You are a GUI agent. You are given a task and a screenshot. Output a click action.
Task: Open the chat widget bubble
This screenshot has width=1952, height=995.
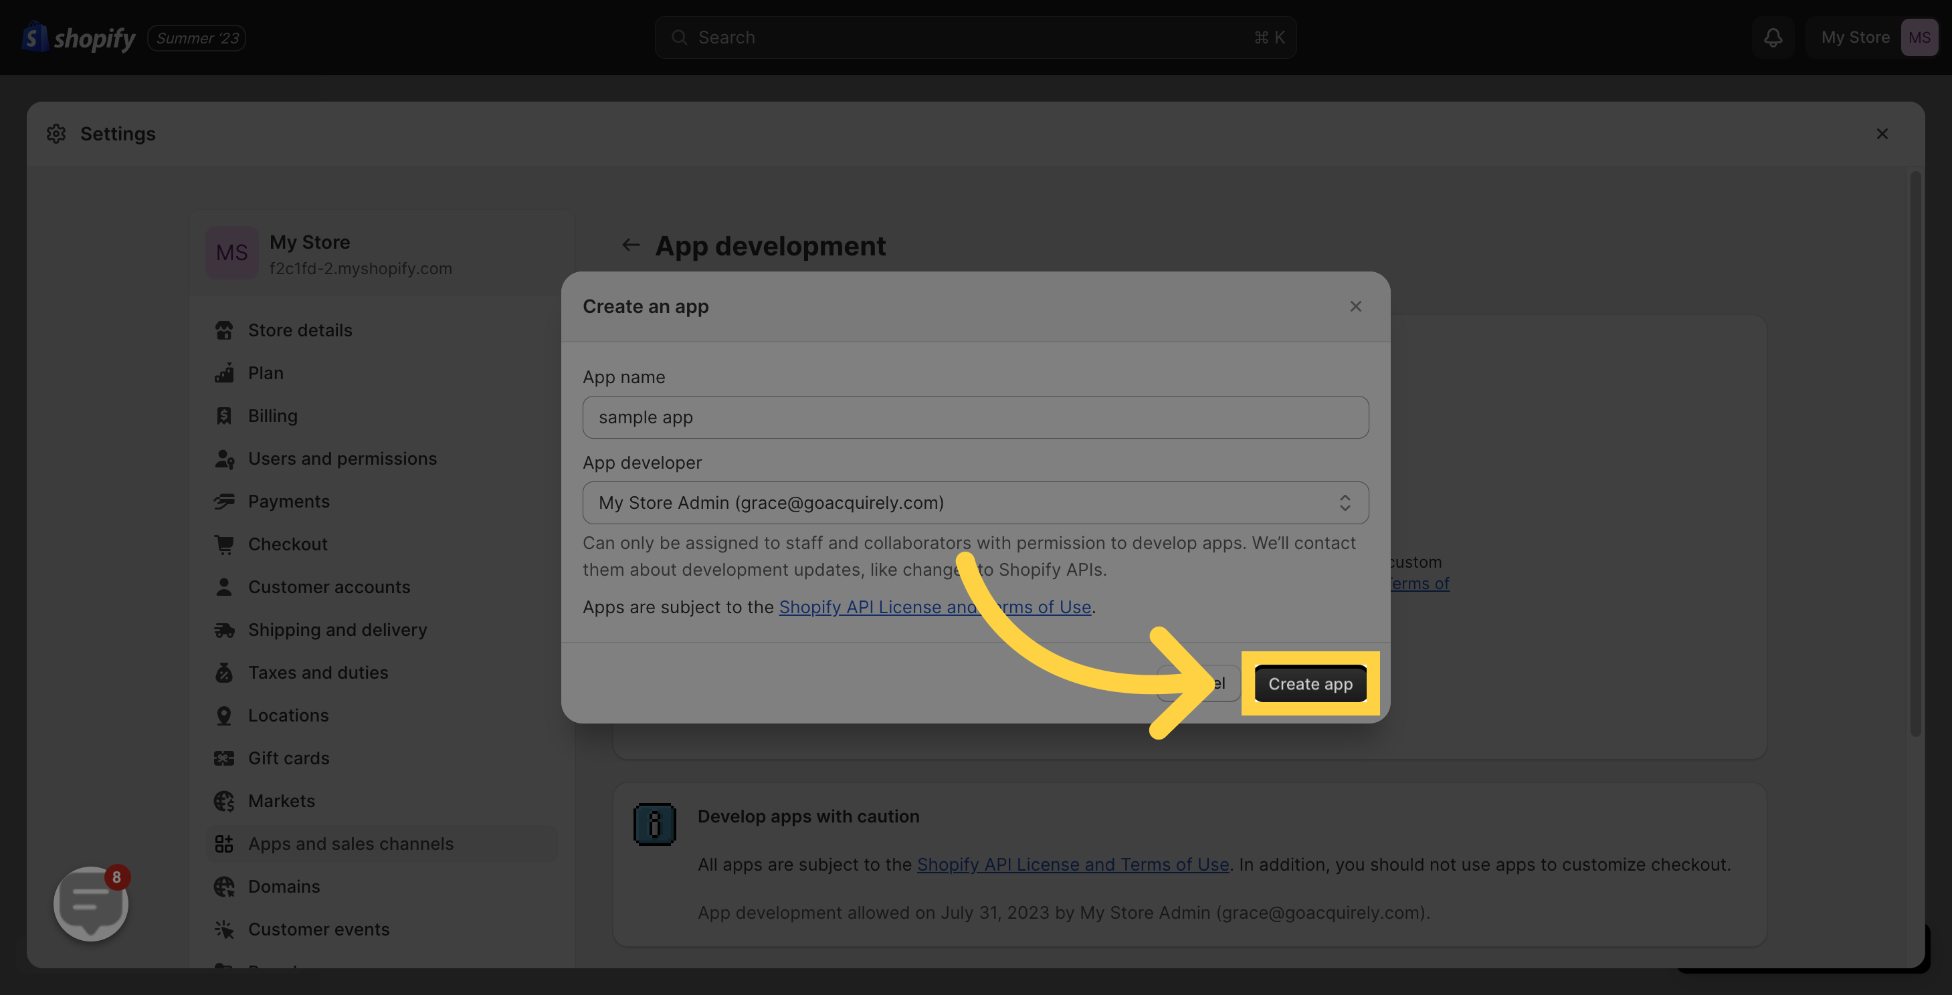pos(91,904)
